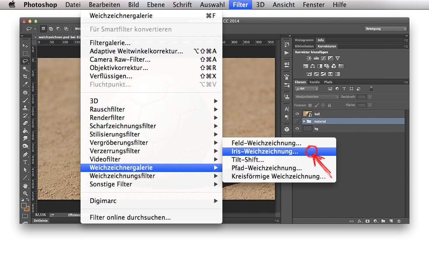
Task: Hide the hg layer
Action: 297,129
